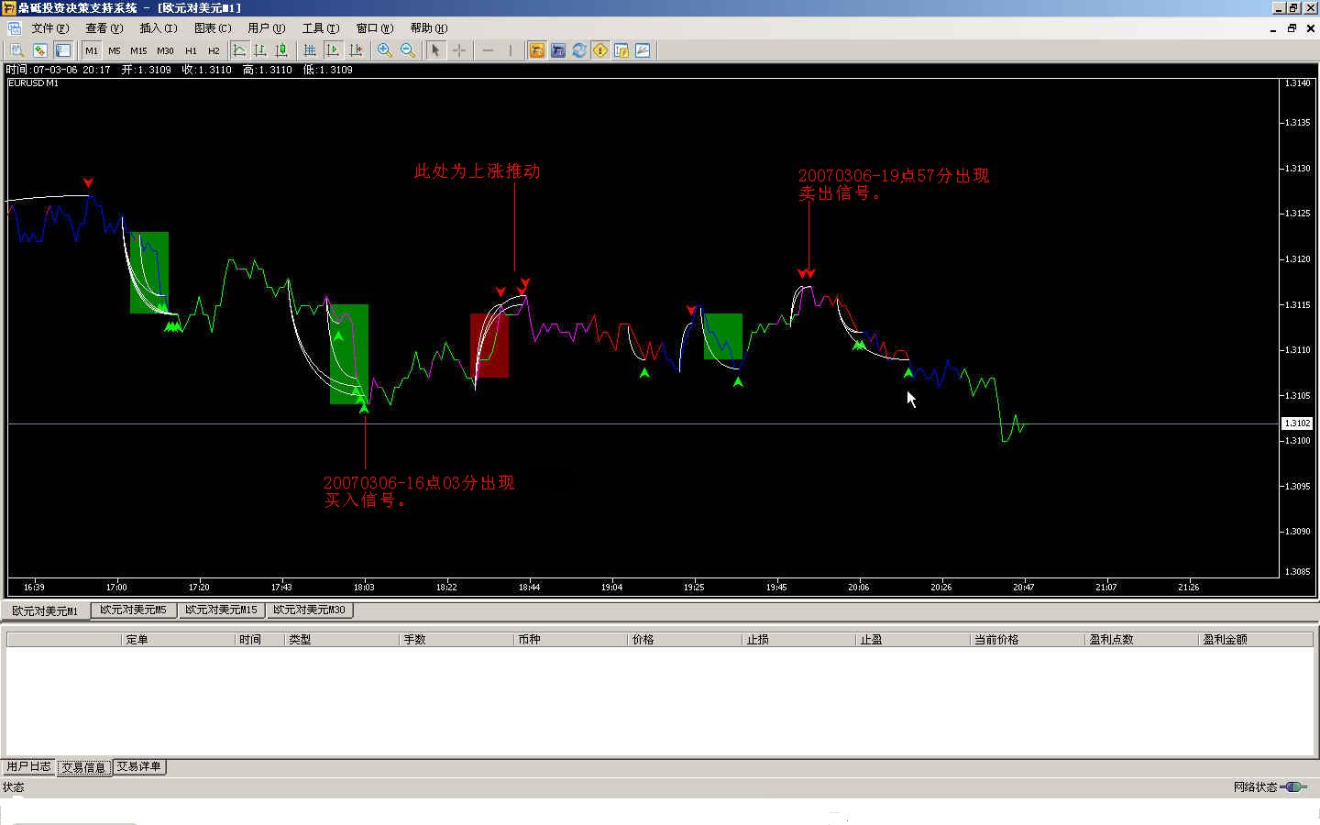1320x825 pixels.
Task: Click the 类型 column header
Action: [x=342, y=639]
